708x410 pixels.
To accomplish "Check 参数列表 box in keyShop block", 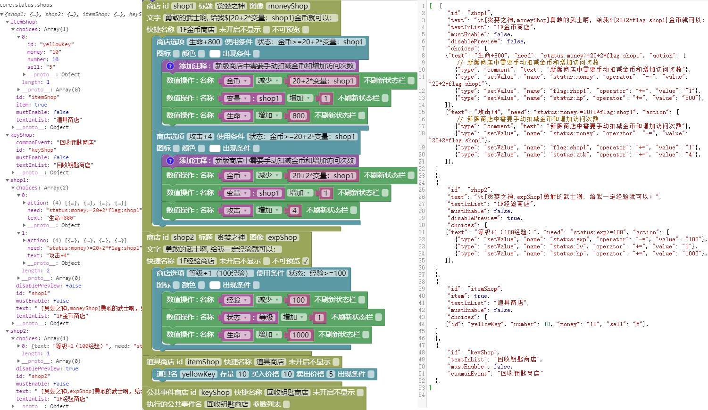I will [286, 404].
